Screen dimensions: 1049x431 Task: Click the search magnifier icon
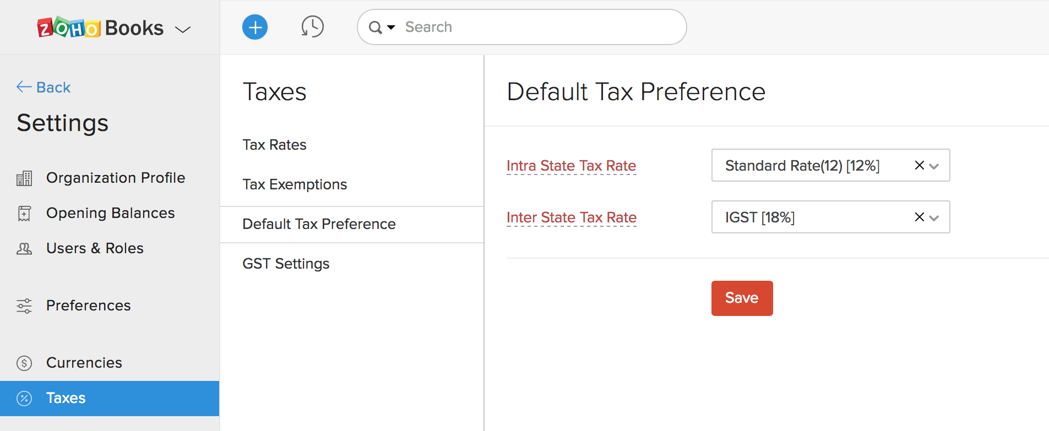[x=376, y=26]
